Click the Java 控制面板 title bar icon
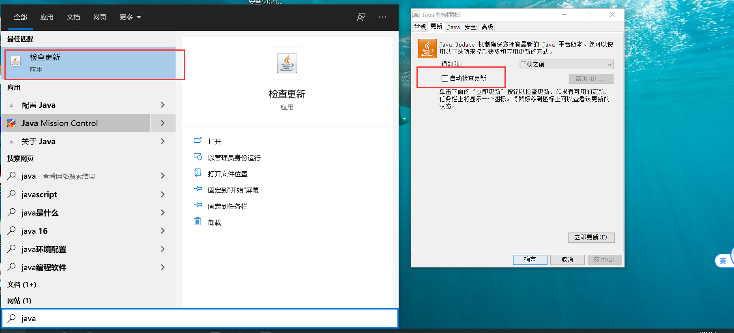Viewport: 734px width, 333px height. [416, 15]
